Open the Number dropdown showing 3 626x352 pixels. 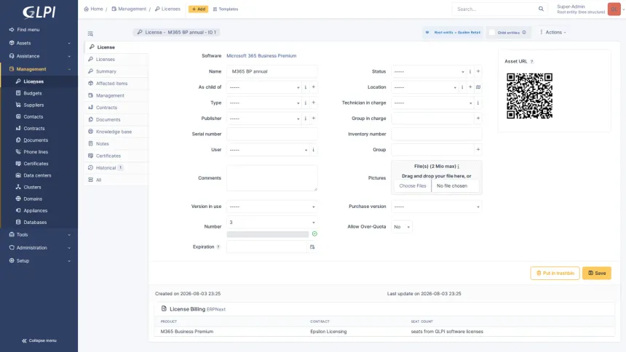click(272, 223)
